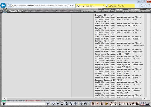The image size is (151, 107).
Task: Click the right arrow of horizontal scrollbar
Action: (x=144, y=99)
